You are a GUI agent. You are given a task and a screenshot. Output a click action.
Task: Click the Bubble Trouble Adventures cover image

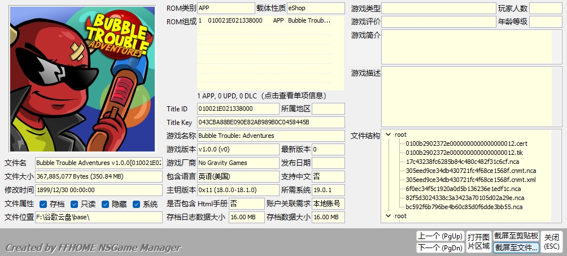82,79
